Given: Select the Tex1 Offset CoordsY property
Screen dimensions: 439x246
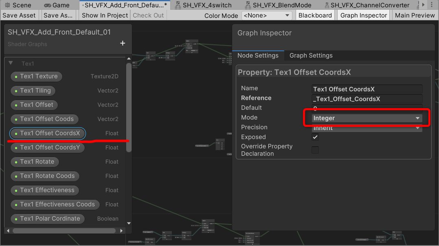Looking at the screenshot, I should (48, 148).
